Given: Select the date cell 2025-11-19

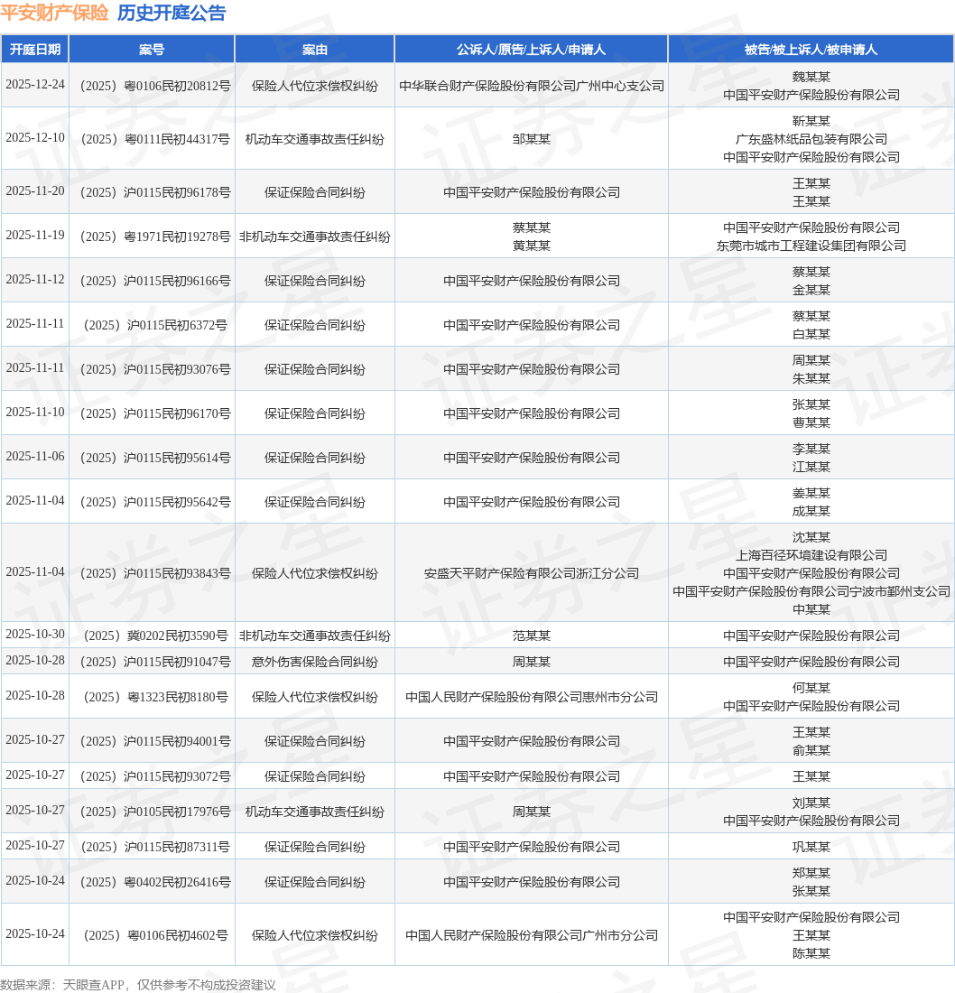Looking at the screenshot, I should (35, 236).
